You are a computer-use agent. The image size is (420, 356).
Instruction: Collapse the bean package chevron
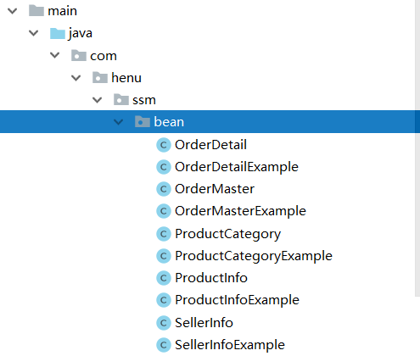[118, 122]
